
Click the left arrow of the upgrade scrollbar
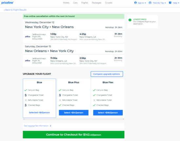[24, 119]
